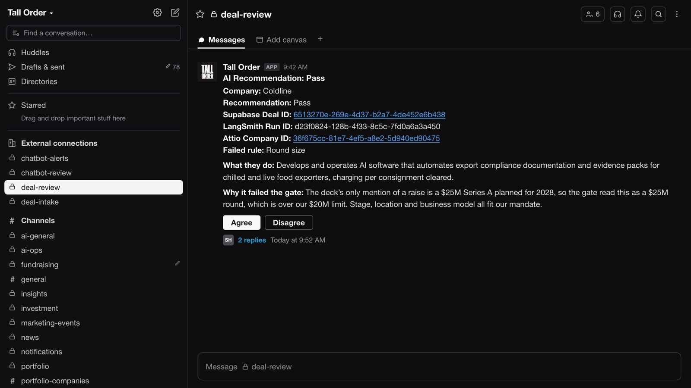Open the general channel
The height and width of the screenshot is (388, 691).
pos(94,279)
